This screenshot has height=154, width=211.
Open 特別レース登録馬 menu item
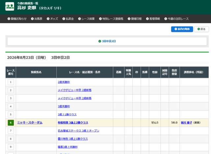tap(111, 19)
